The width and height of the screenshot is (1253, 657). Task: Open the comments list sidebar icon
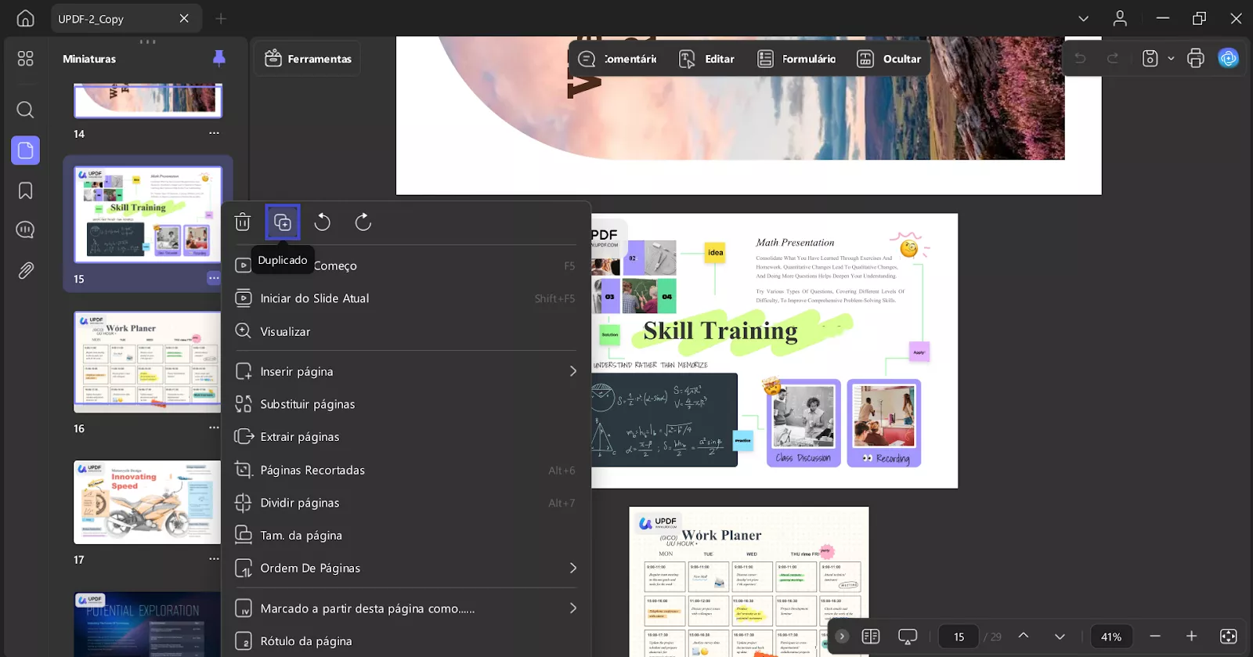click(x=25, y=229)
